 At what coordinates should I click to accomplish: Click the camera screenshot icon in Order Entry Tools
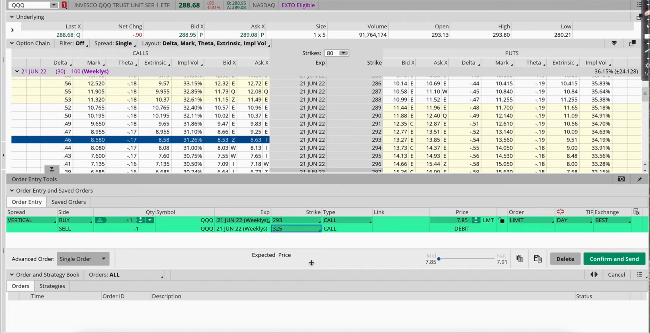tap(621, 179)
